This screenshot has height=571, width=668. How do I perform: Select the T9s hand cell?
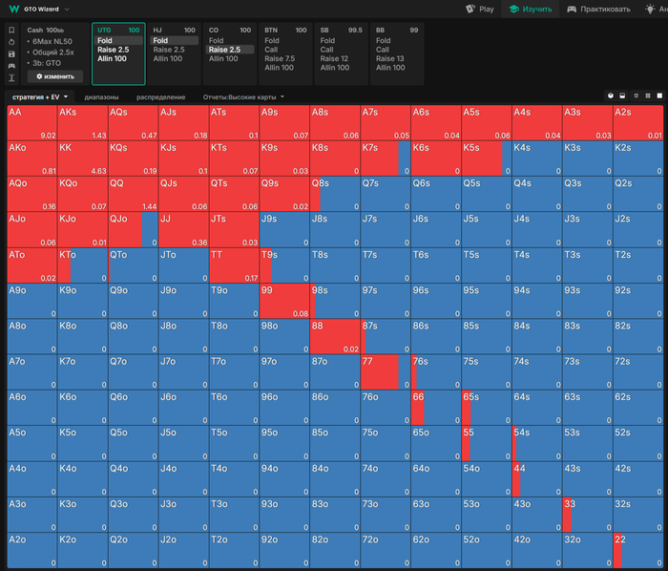(284, 265)
